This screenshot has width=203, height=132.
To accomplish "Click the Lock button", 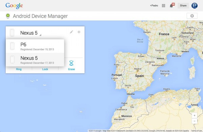I will click(45, 69).
